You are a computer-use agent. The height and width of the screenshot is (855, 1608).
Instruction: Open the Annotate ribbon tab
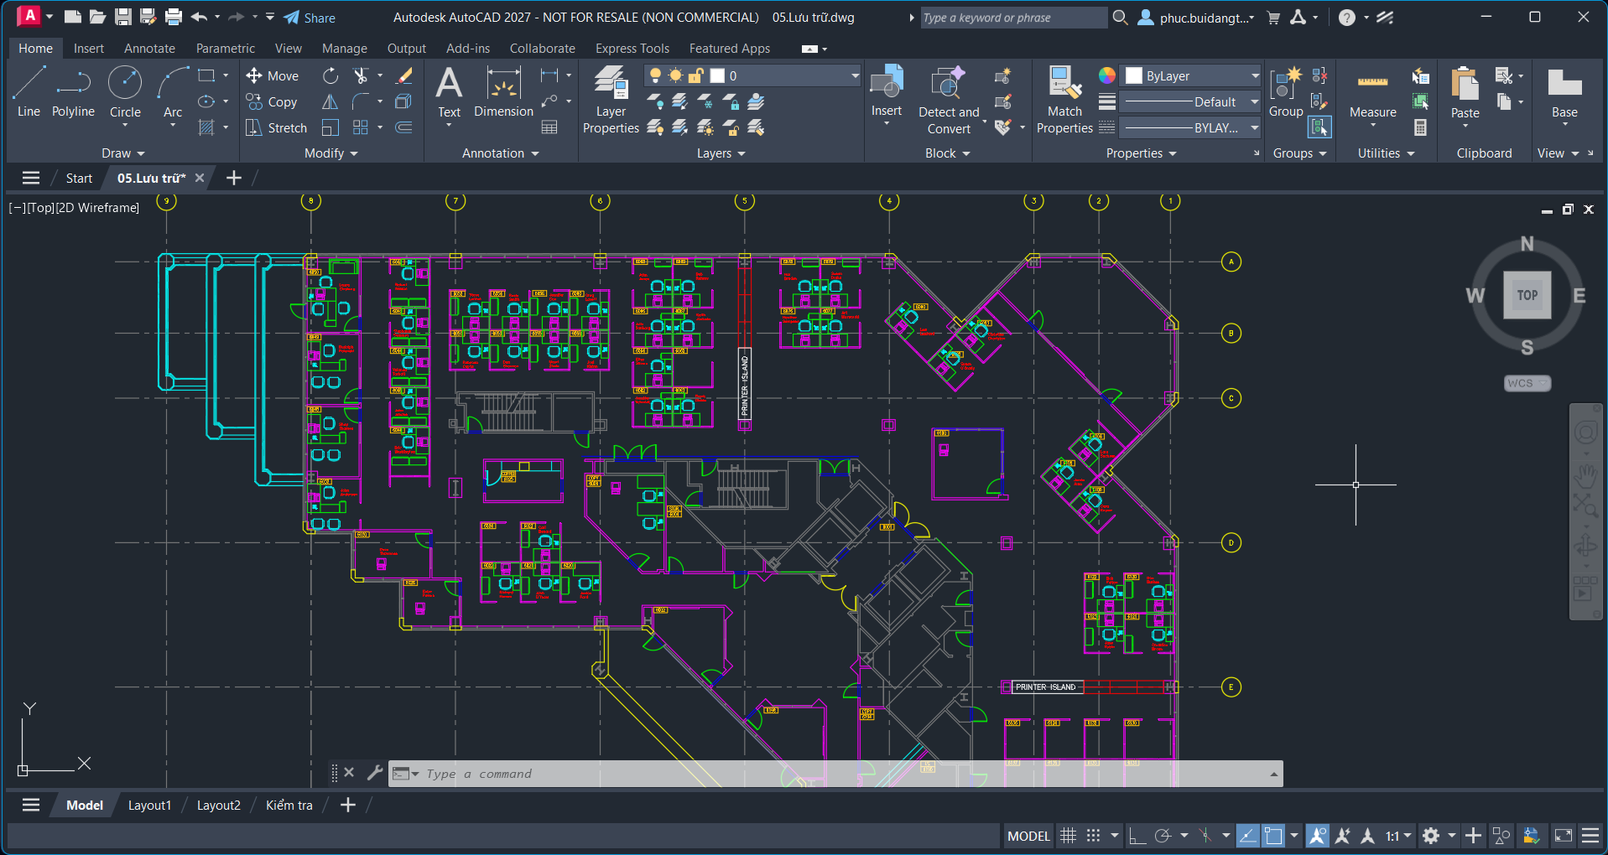(x=149, y=49)
